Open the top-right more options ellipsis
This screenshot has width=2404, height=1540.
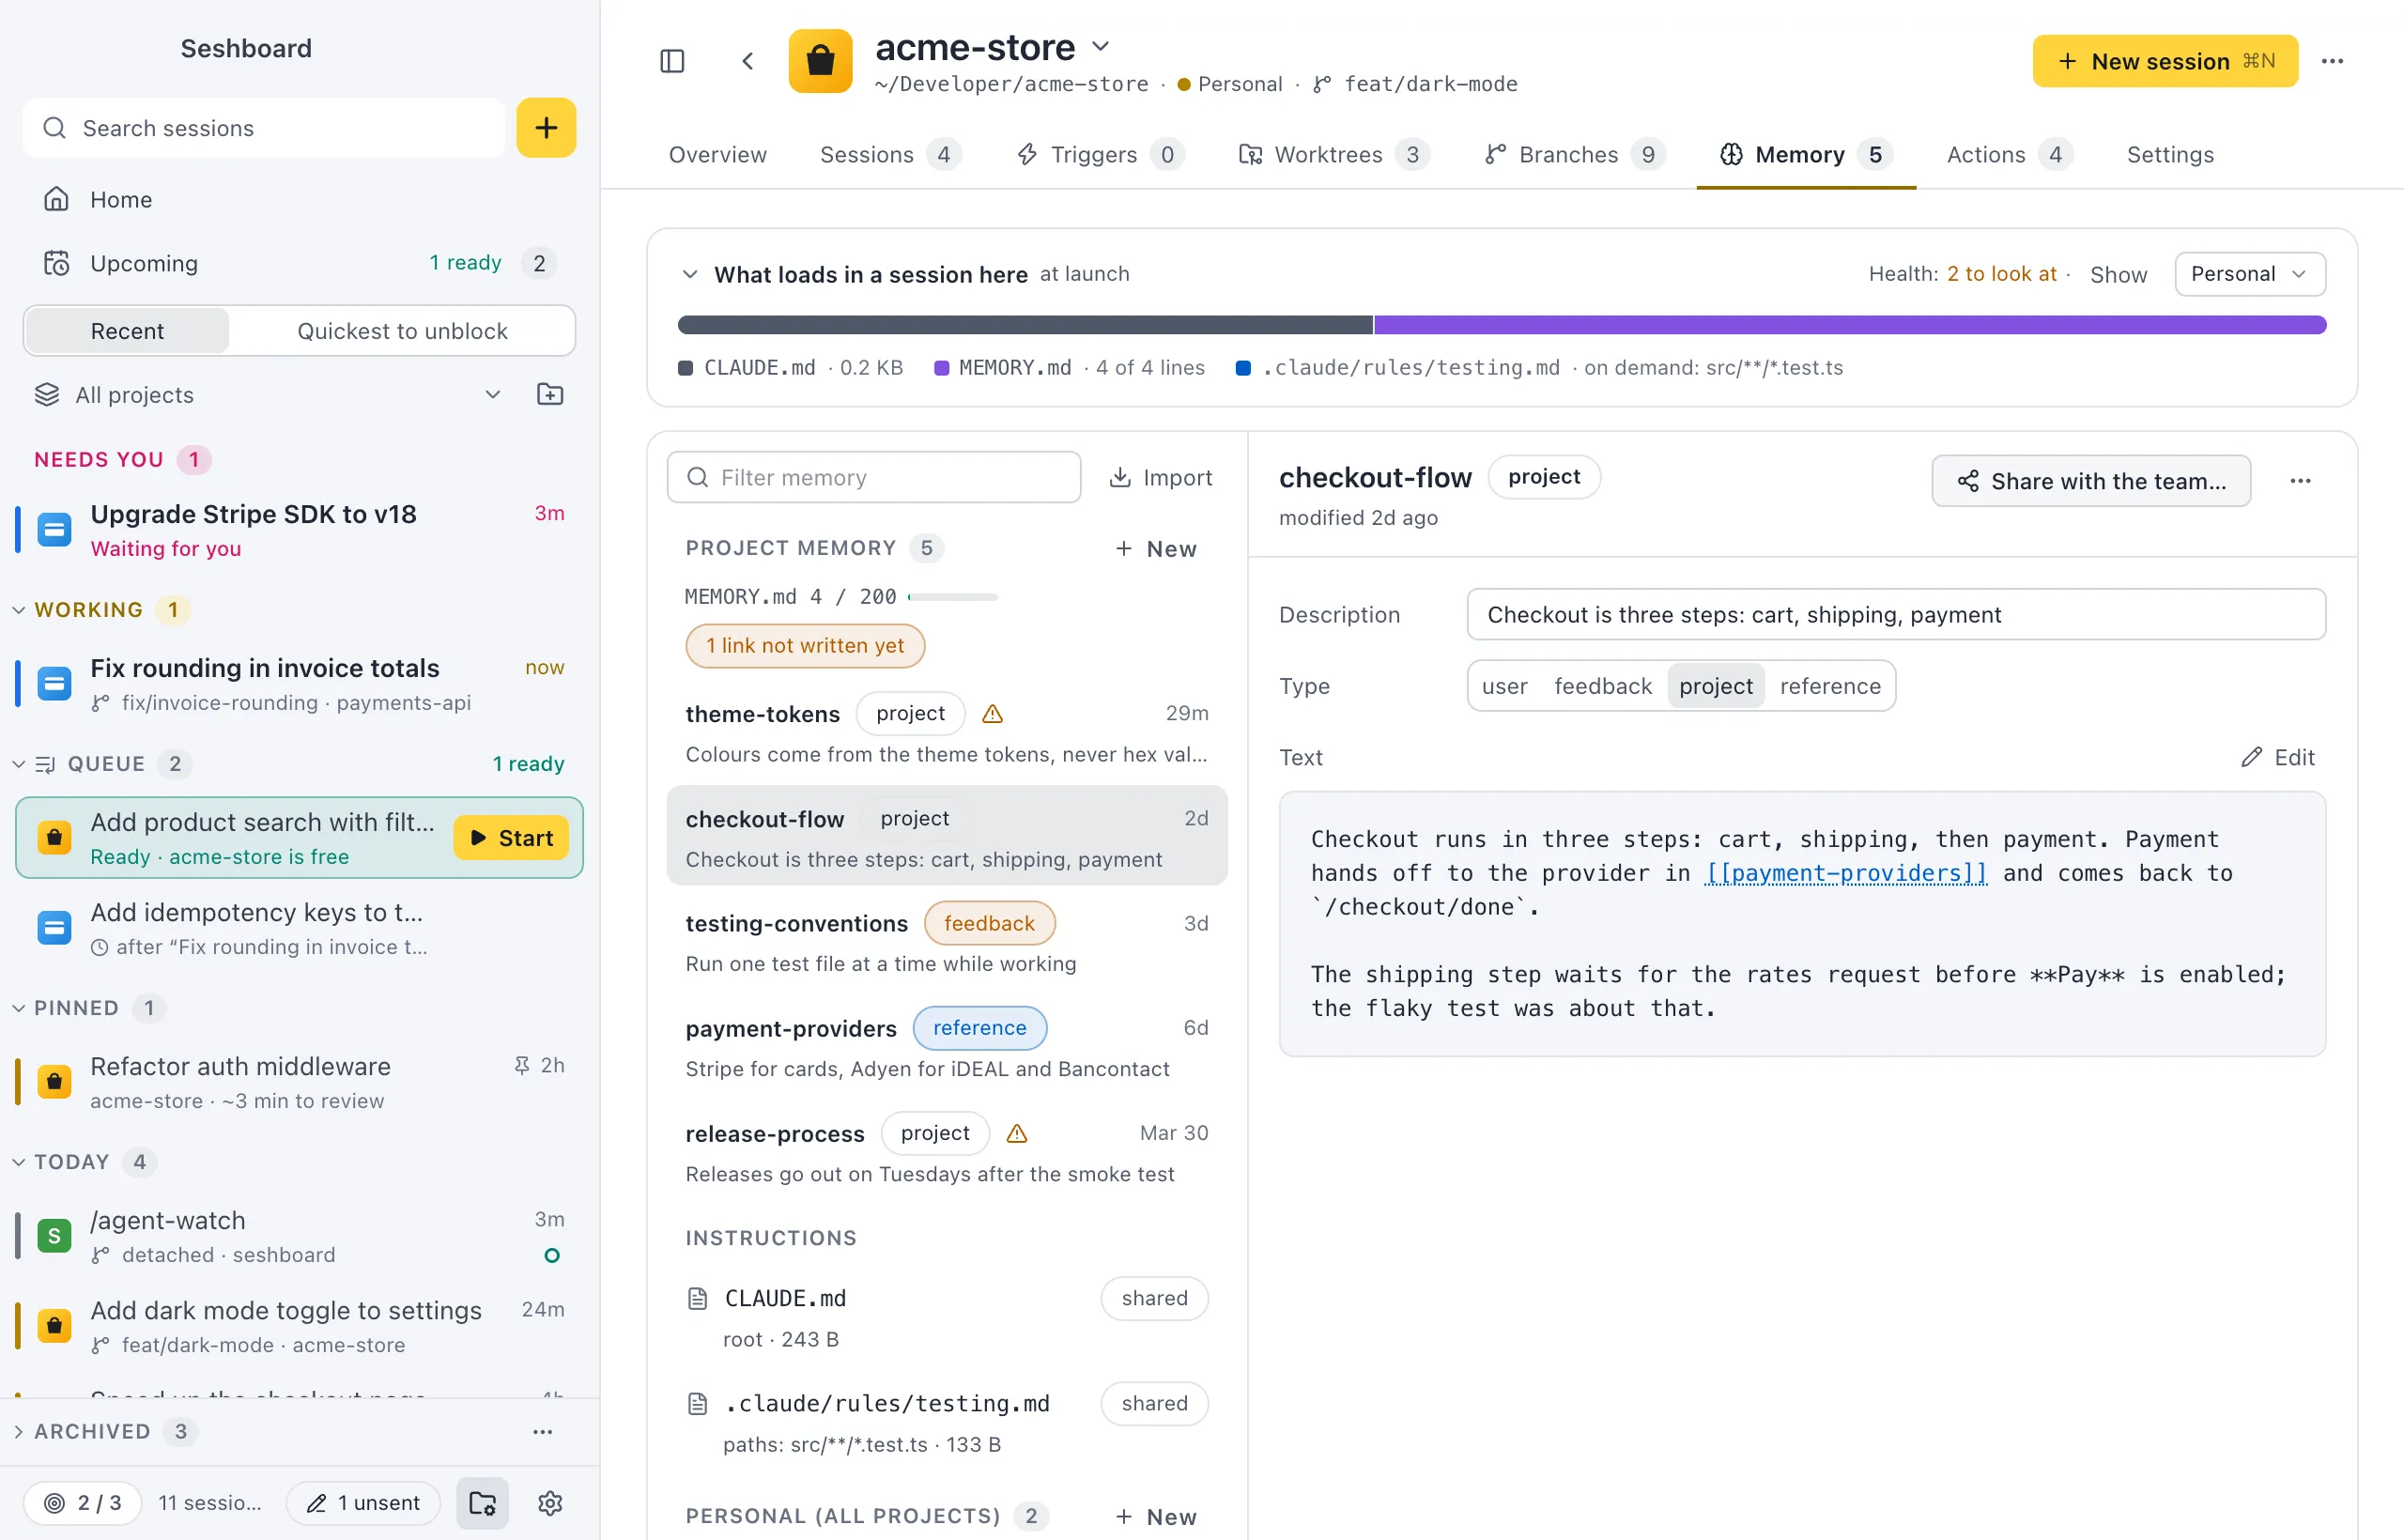2333,61
